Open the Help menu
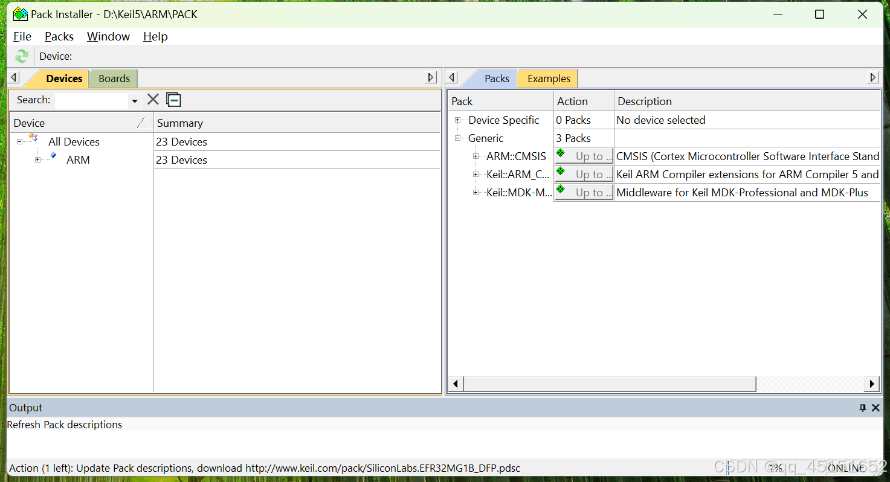 [155, 36]
